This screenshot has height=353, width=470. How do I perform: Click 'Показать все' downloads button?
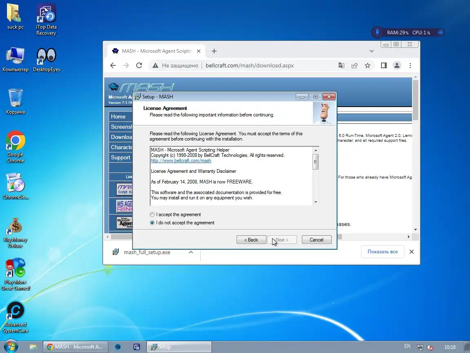(x=382, y=252)
